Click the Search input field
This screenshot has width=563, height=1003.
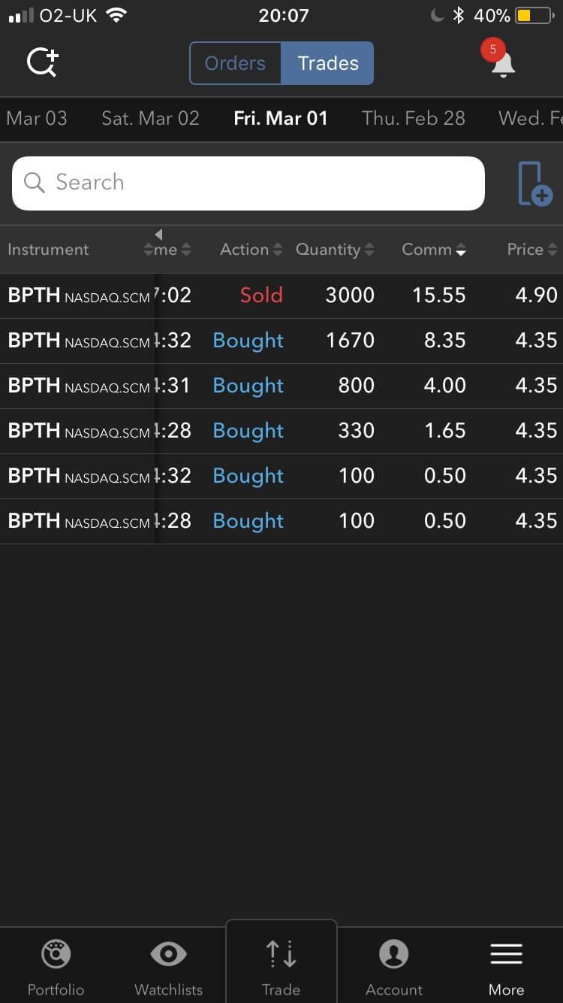(248, 183)
